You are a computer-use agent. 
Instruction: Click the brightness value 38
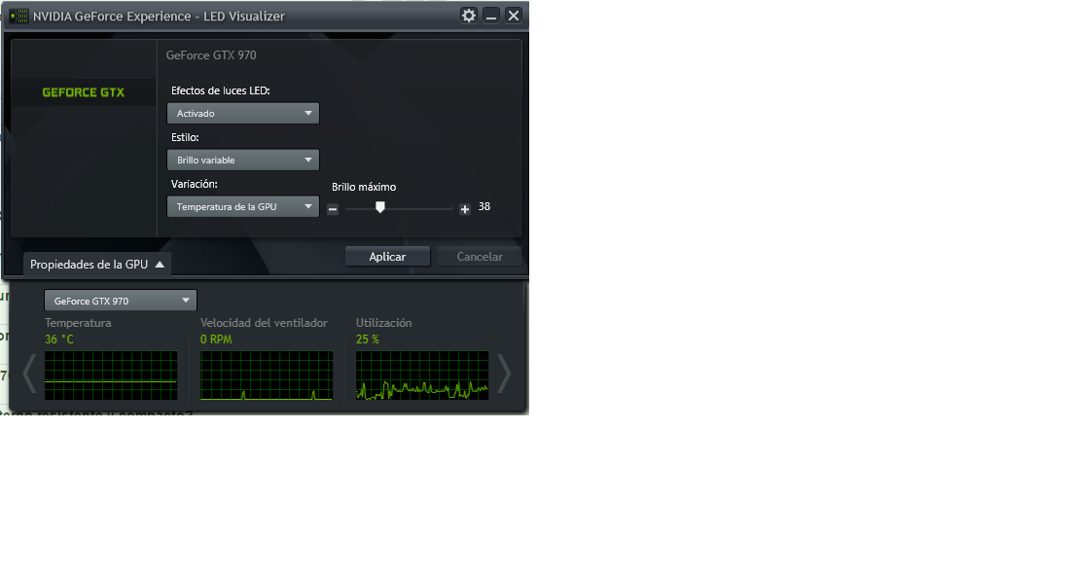[484, 206]
